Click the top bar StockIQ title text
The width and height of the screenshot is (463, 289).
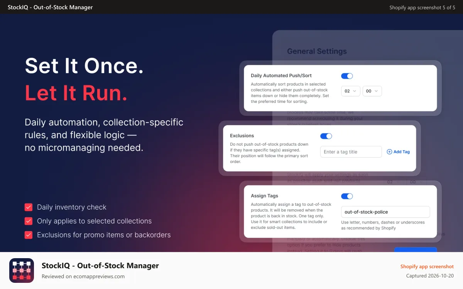tap(50, 7)
